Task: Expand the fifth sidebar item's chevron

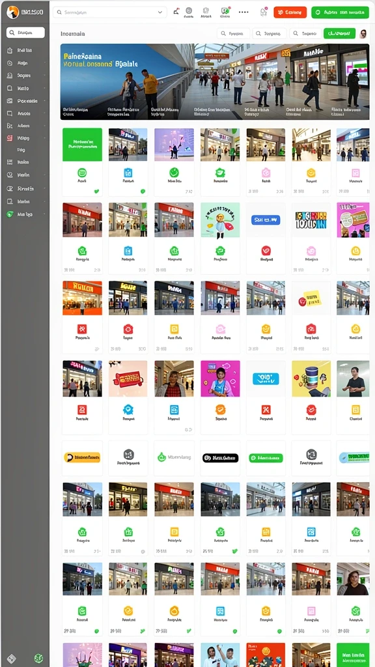Action: 44,101
